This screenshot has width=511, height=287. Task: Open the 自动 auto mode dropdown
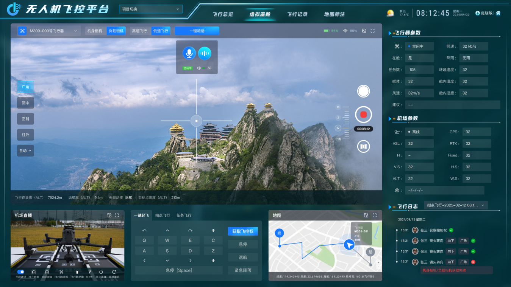click(x=25, y=150)
